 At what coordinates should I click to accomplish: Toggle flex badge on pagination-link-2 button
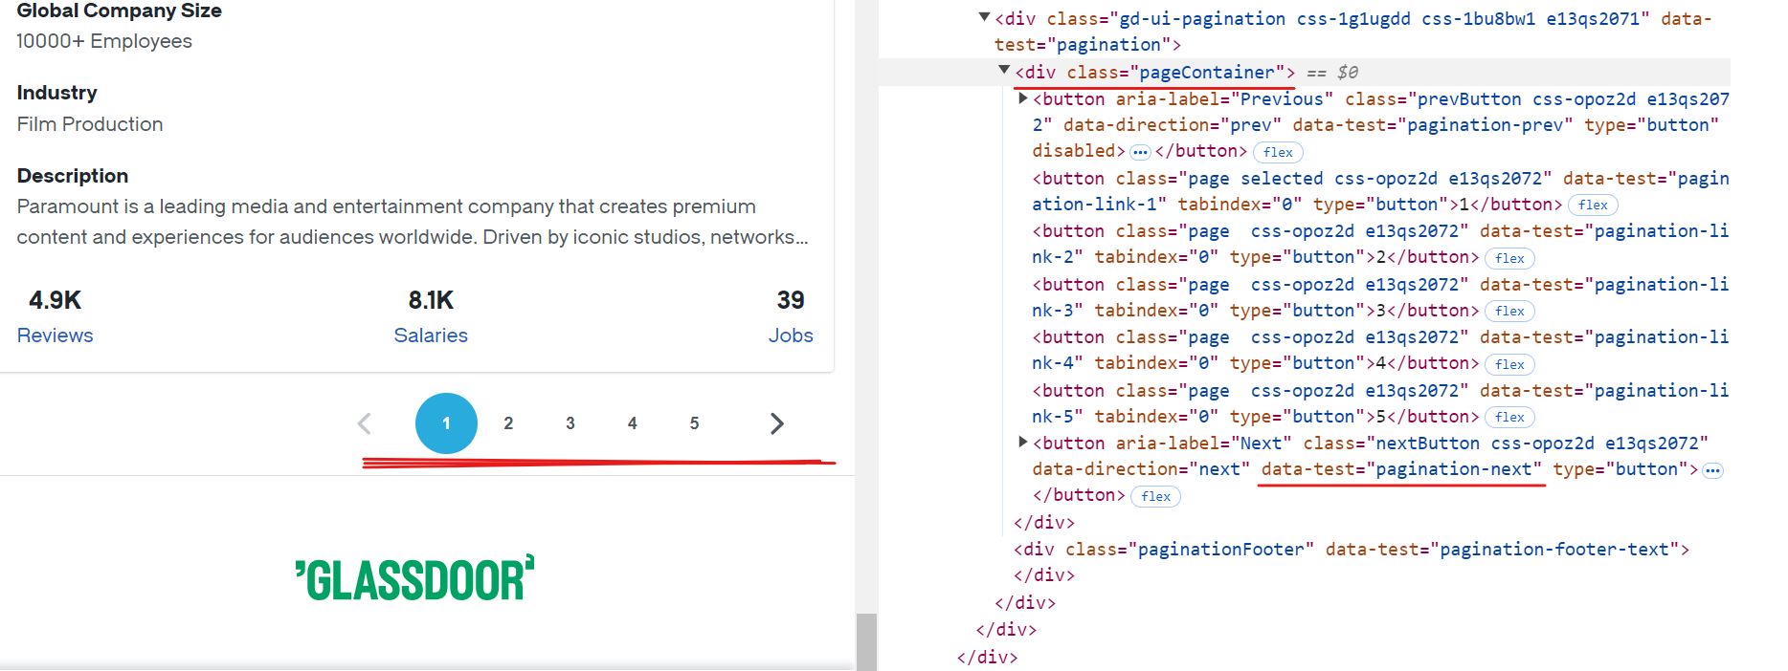pos(1509,258)
